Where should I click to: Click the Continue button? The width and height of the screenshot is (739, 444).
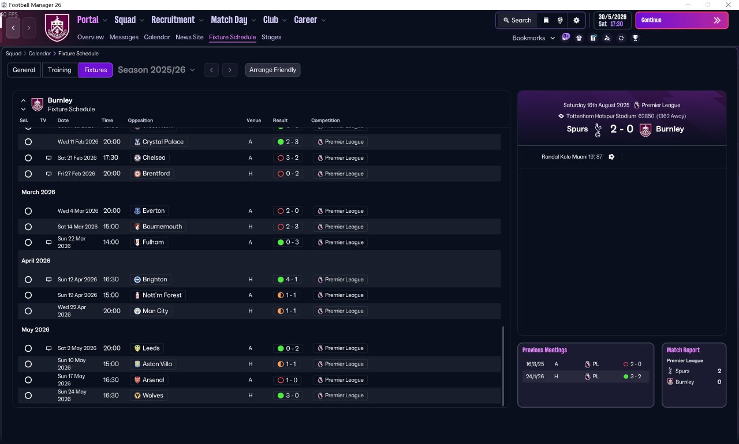682,20
